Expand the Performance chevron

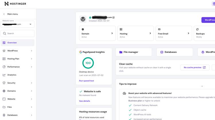32,67
